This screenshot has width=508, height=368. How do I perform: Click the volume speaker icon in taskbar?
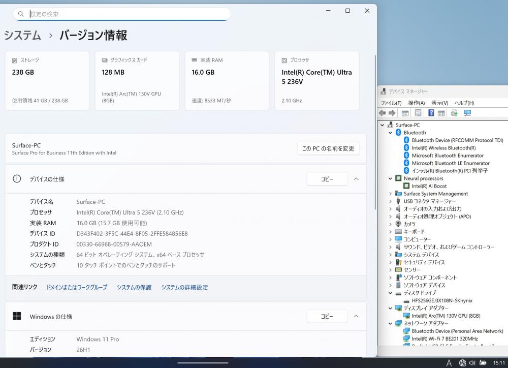[x=472, y=363]
